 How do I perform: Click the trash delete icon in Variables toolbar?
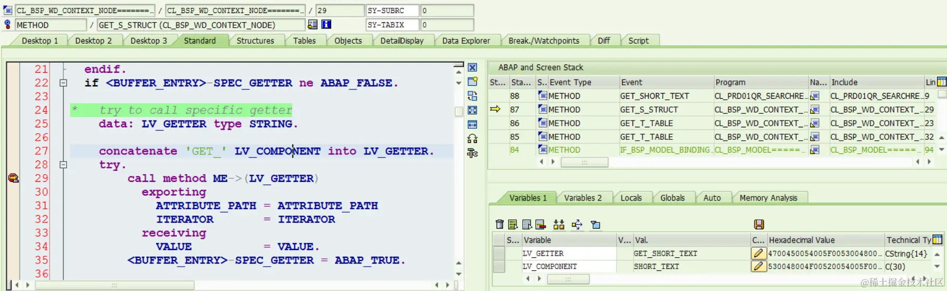point(500,224)
